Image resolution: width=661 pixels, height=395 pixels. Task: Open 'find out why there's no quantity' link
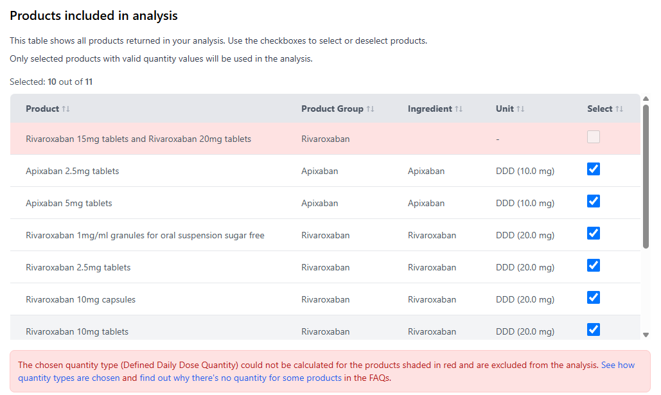[x=240, y=378]
